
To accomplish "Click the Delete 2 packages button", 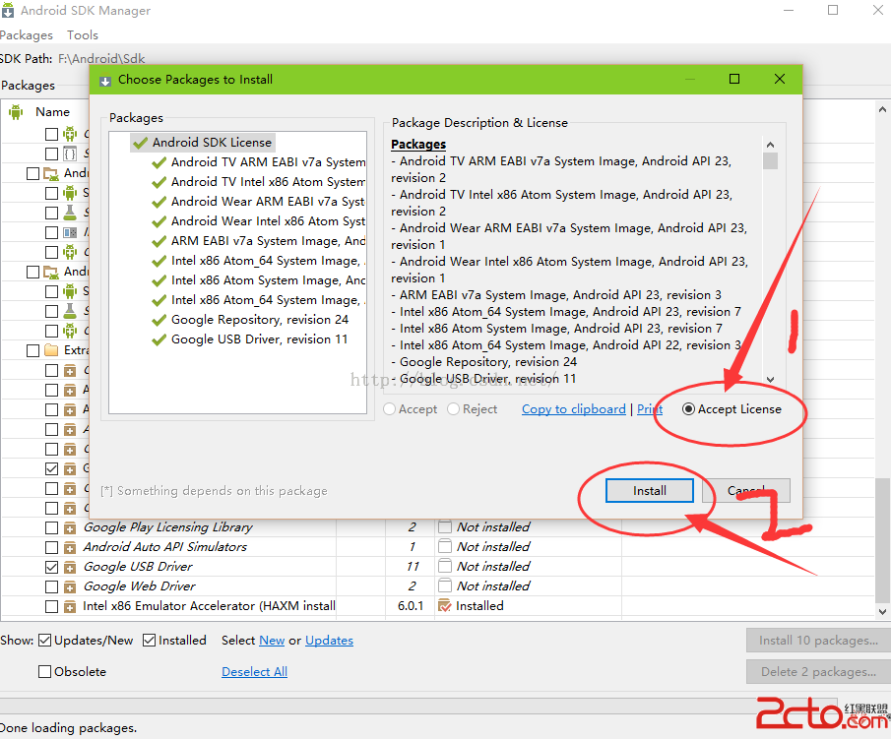I will click(818, 672).
